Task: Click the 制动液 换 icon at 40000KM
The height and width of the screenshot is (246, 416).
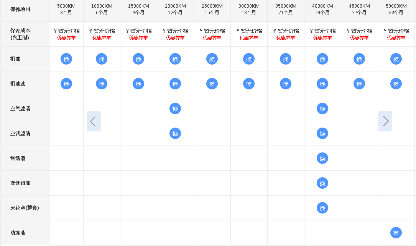Action: pos(322,158)
